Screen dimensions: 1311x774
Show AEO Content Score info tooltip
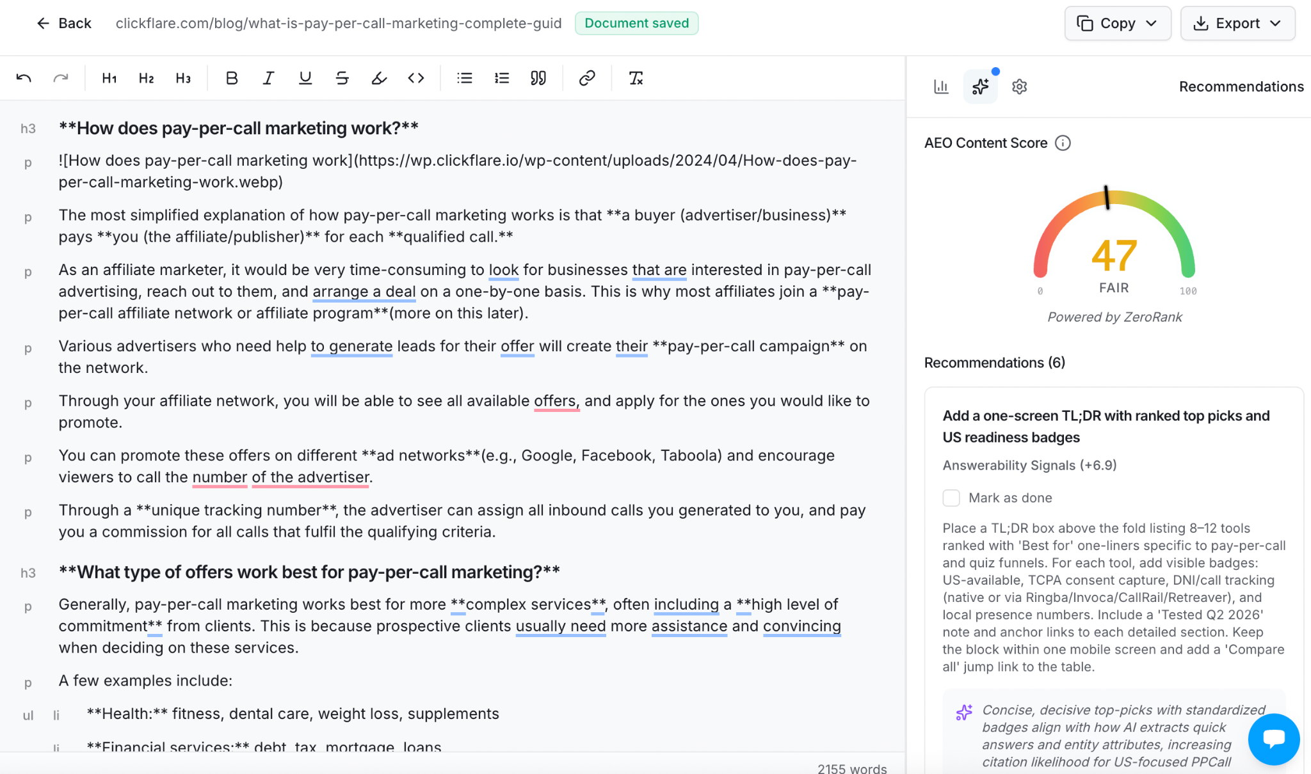1063,143
